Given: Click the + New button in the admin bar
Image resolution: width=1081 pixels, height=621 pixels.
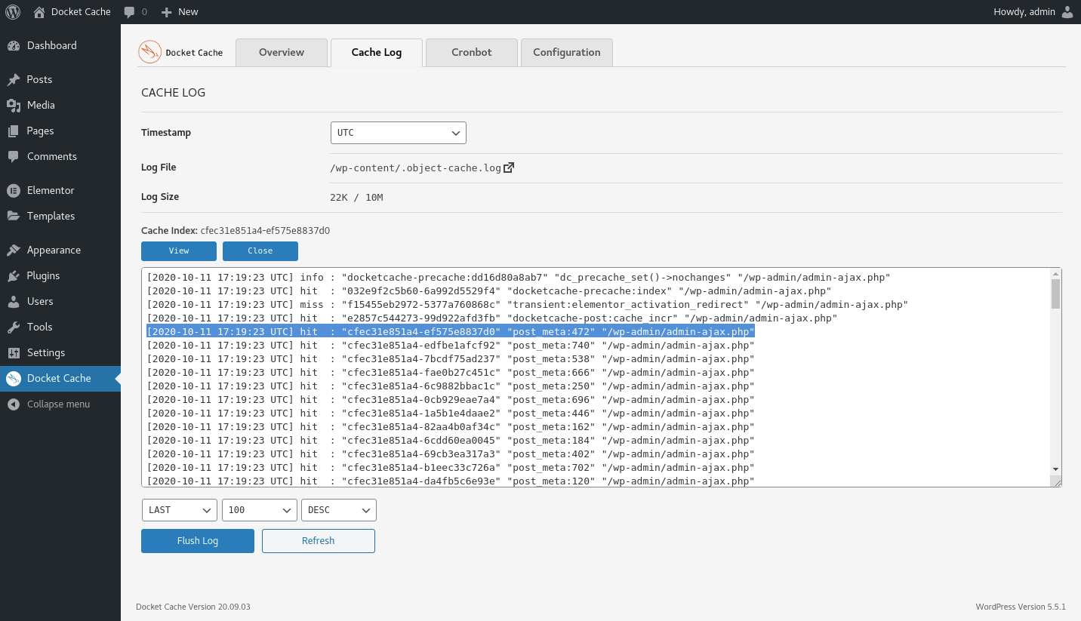Looking at the screenshot, I should tap(179, 11).
